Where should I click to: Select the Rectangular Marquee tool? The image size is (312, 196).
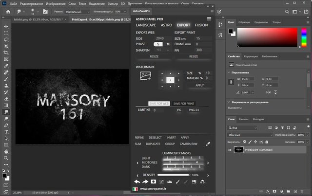pos(6,33)
